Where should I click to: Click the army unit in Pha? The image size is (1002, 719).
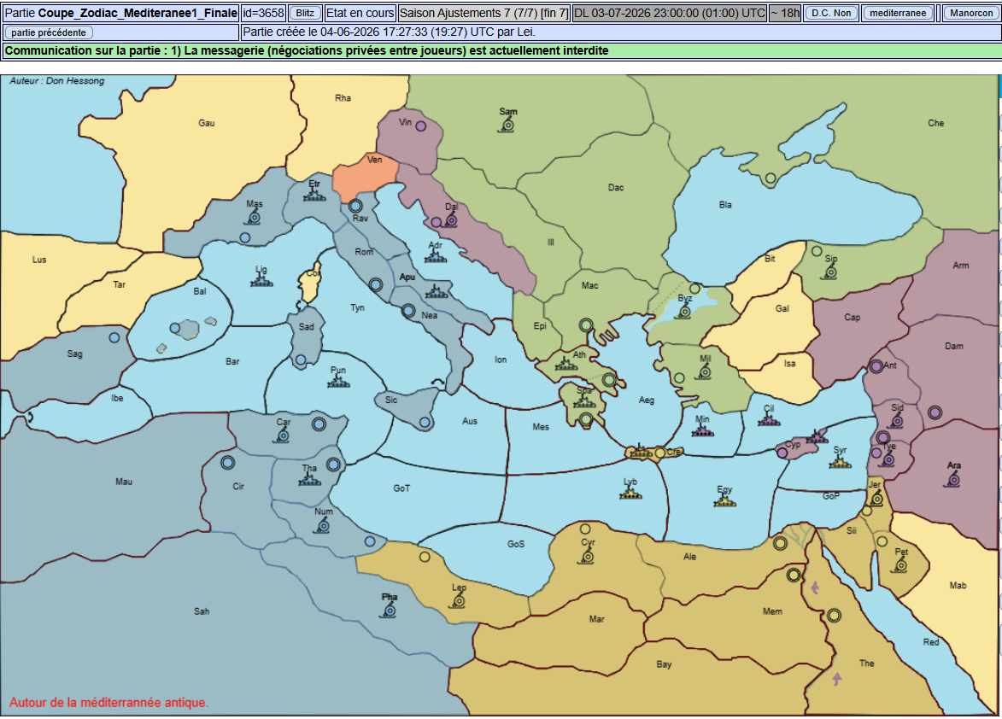[x=390, y=611]
